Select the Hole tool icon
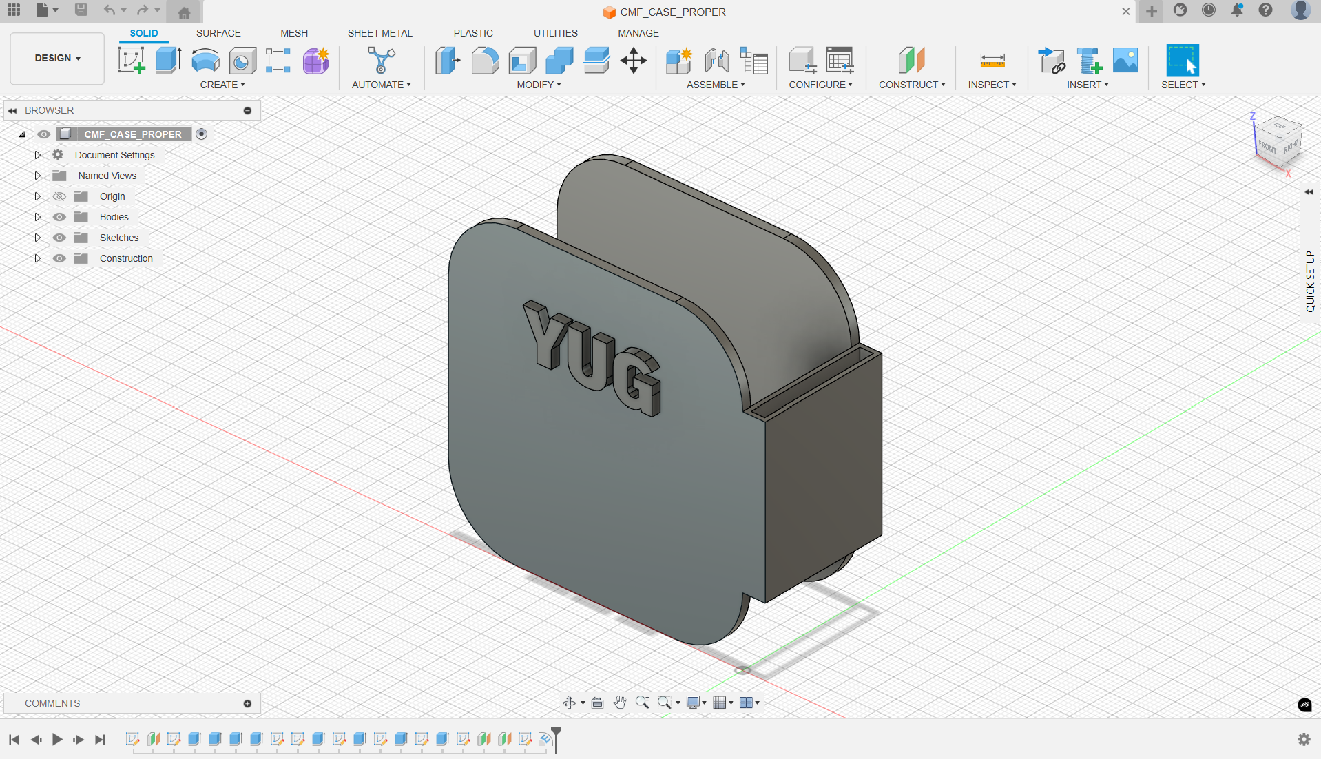1321x759 pixels. [242, 61]
